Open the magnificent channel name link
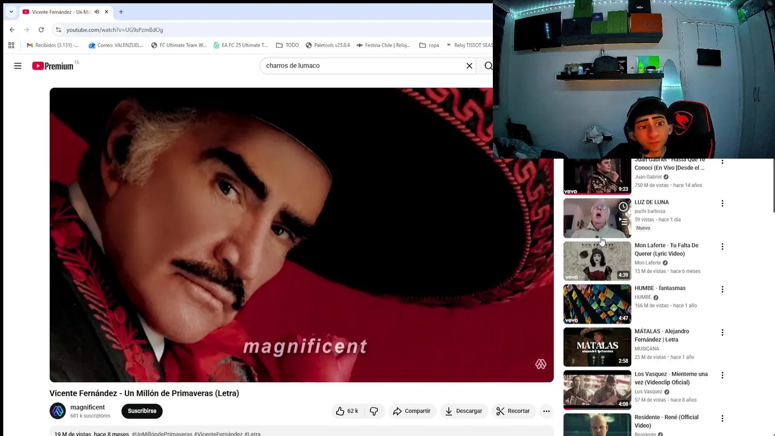This screenshot has height=436, width=775. point(87,408)
